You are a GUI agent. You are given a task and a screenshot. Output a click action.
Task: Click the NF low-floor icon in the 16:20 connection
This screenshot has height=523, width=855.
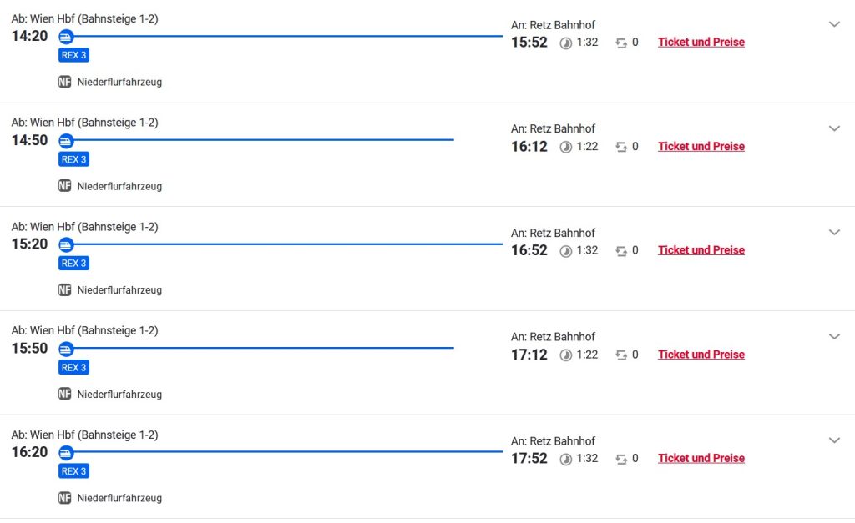(65, 498)
